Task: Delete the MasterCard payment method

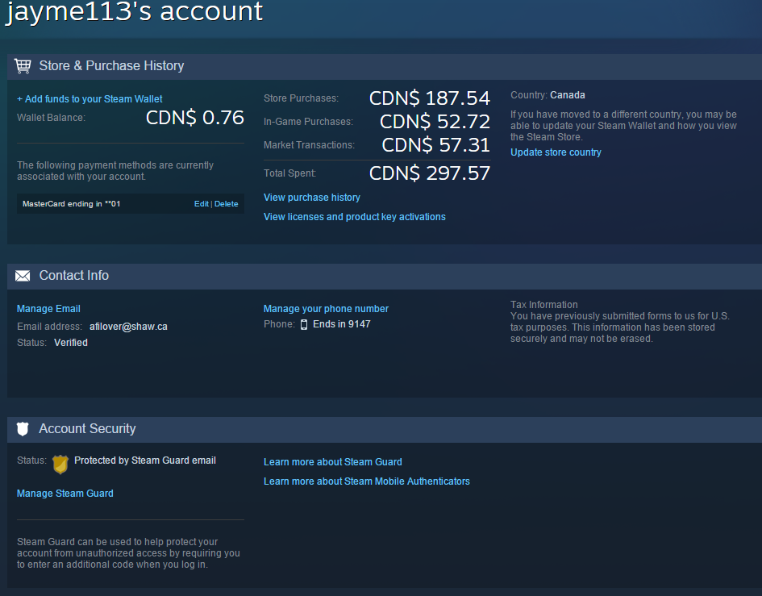Action: tap(227, 204)
